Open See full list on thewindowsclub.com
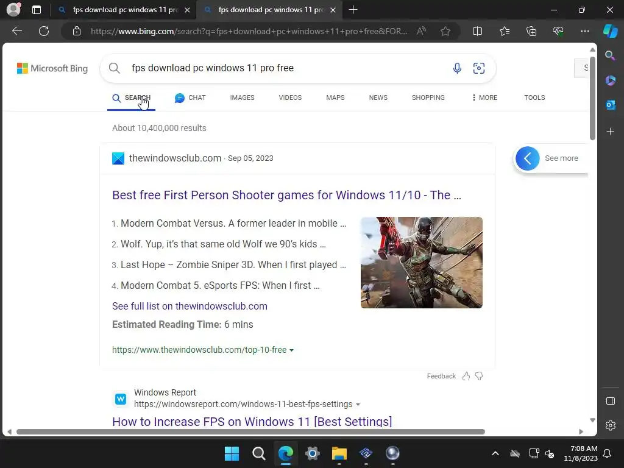This screenshot has width=624, height=468. 190,306
